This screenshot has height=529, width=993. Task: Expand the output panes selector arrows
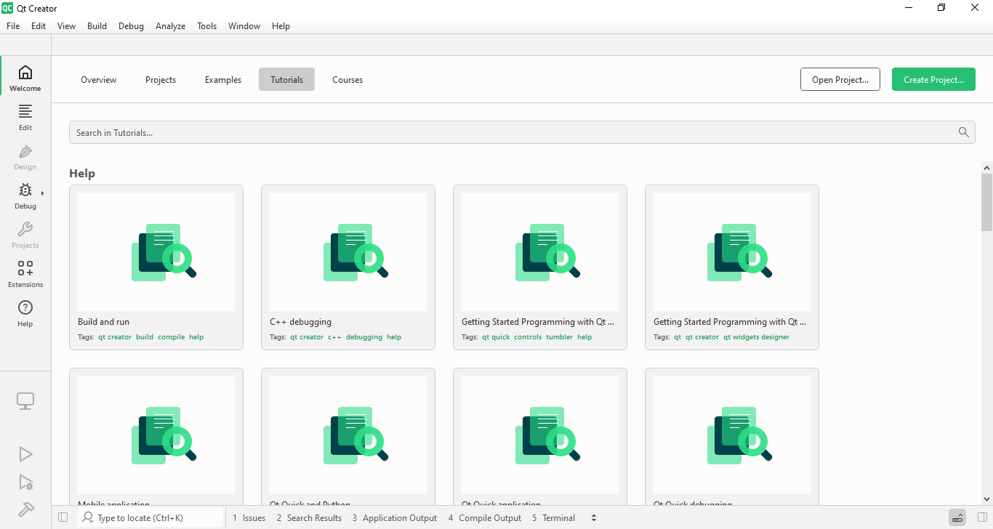pos(594,518)
